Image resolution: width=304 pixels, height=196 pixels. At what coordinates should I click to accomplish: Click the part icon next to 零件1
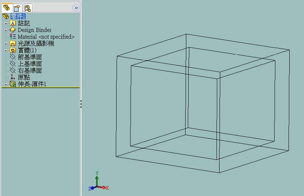[6, 16]
